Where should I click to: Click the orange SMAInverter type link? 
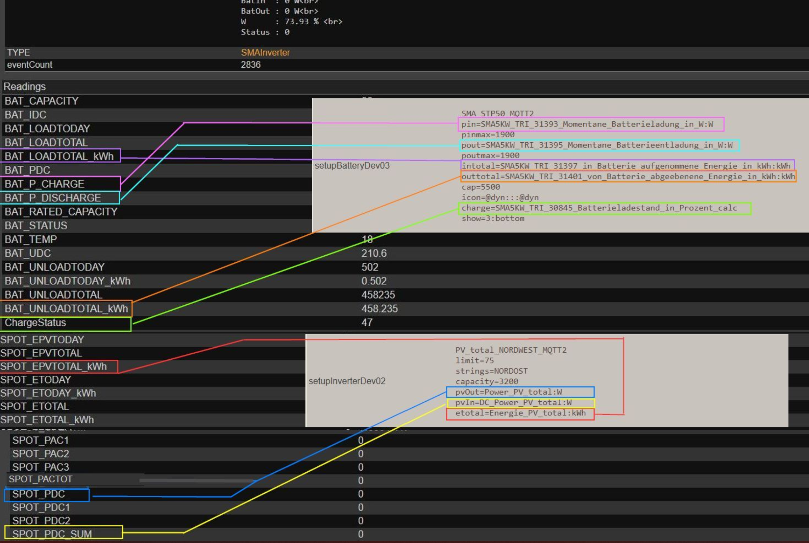[x=265, y=53]
